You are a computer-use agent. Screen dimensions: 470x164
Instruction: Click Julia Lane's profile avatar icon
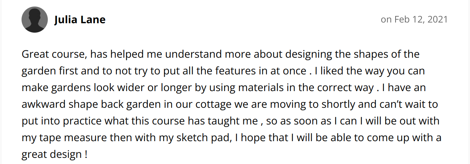pyautogui.click(x=35, y=20)
